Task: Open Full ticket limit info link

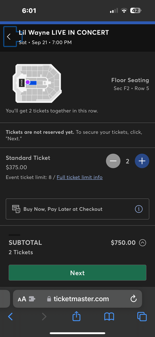Action: (79, 177)
